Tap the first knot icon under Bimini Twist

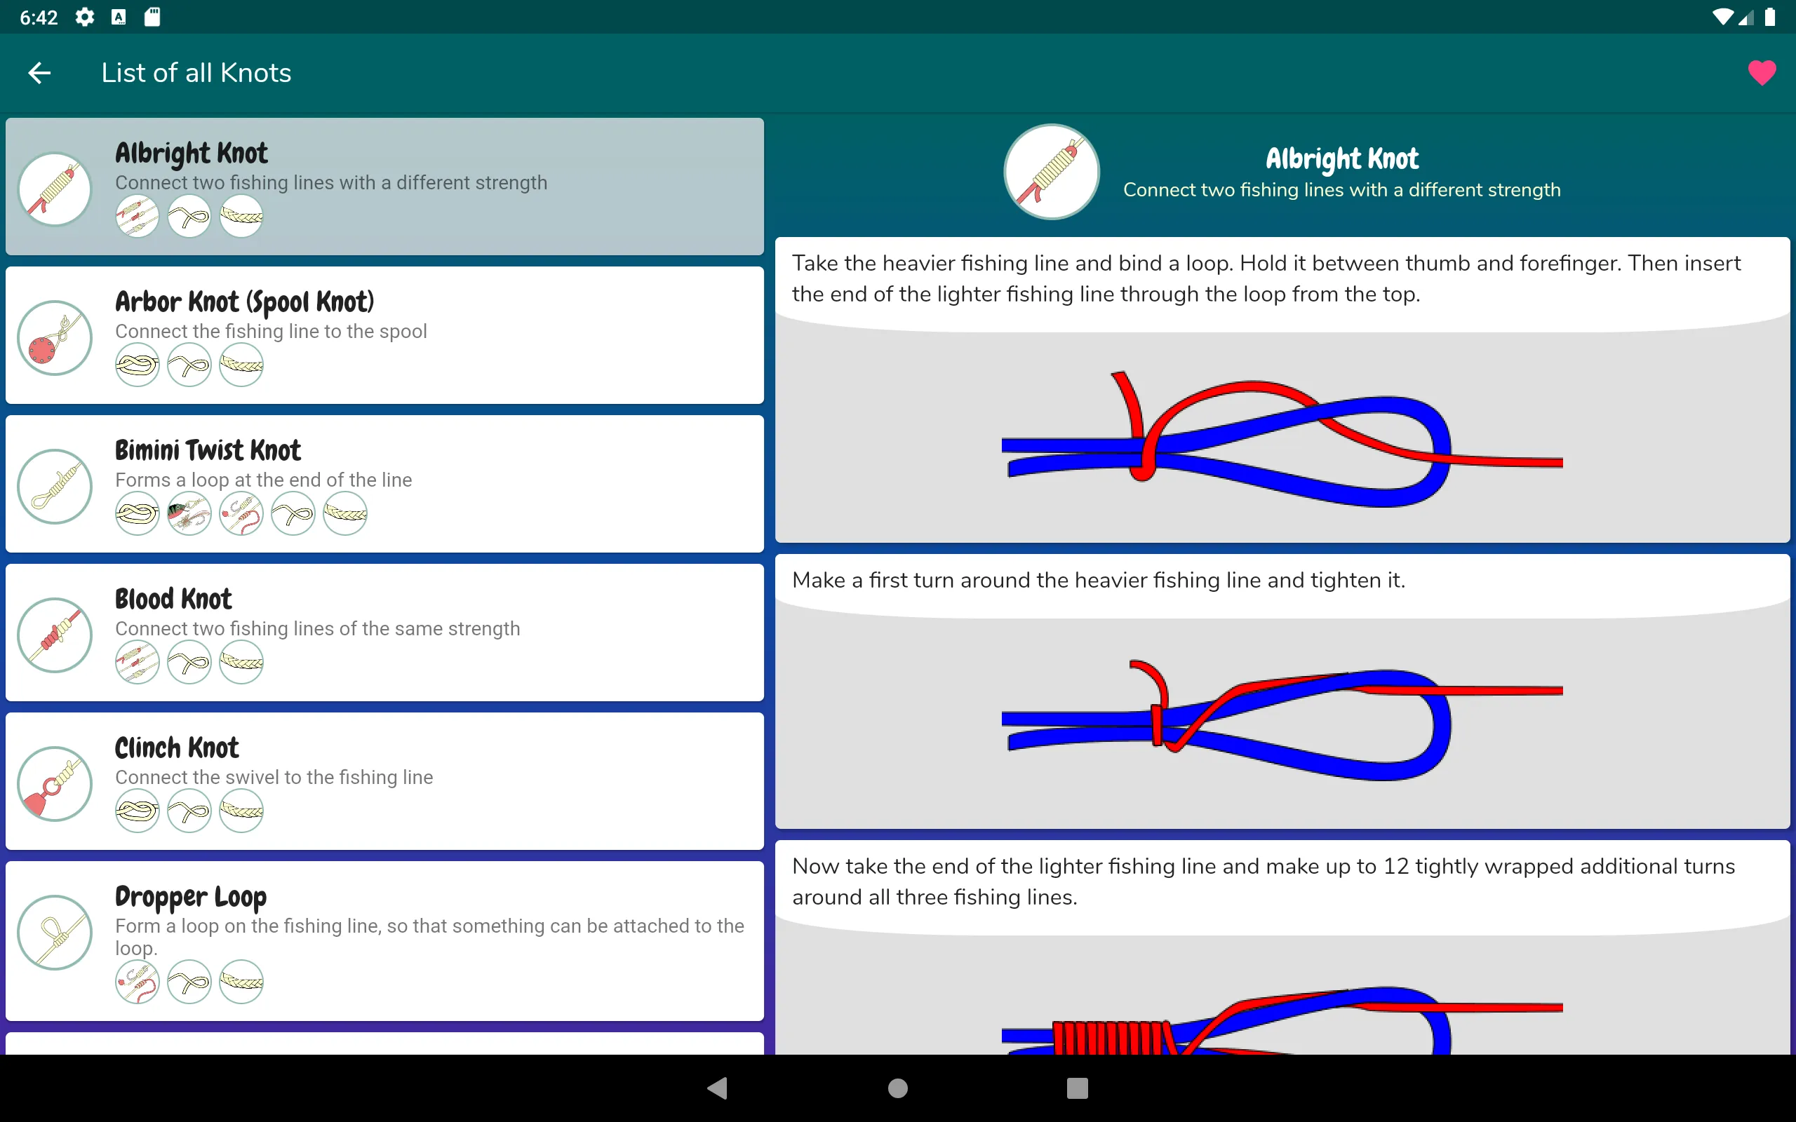point(138,513)
